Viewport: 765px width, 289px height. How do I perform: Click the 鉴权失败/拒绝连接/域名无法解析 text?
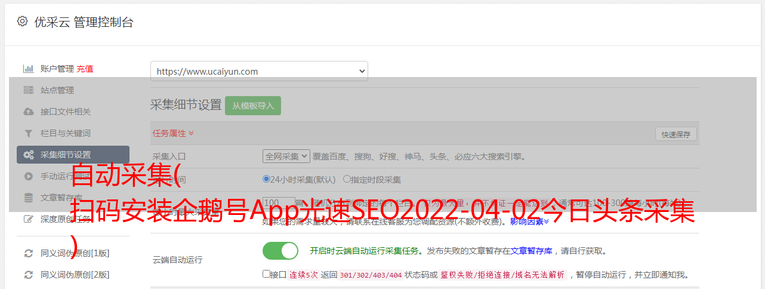(x=502, y=275)
